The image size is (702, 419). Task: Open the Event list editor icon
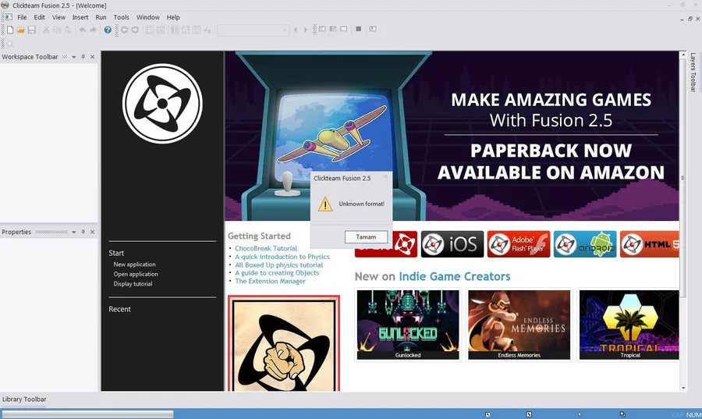pos(186,30)
